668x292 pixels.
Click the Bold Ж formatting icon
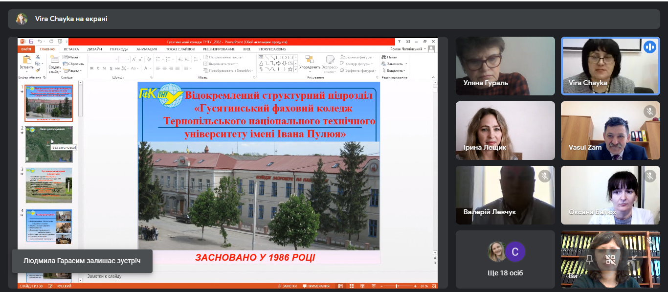tap(91, 68)
